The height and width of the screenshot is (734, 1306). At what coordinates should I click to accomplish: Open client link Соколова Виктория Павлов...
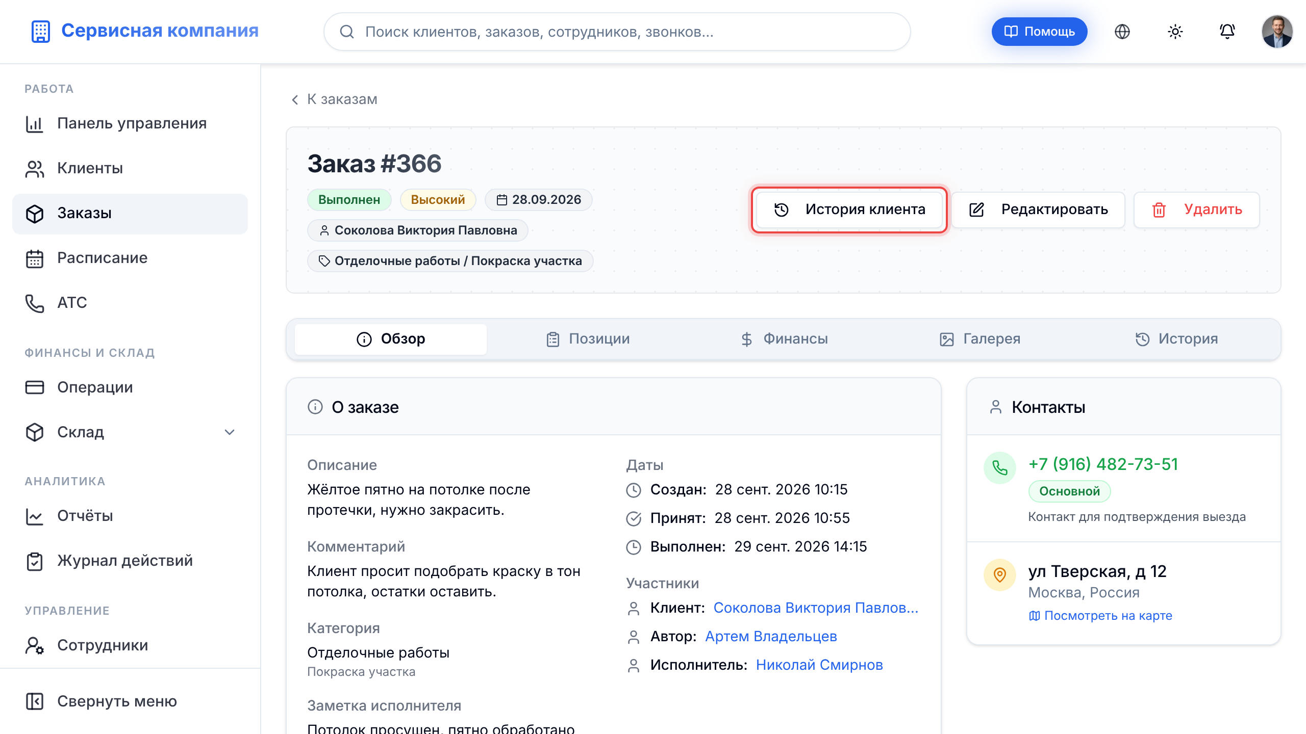tap(815, 608)
